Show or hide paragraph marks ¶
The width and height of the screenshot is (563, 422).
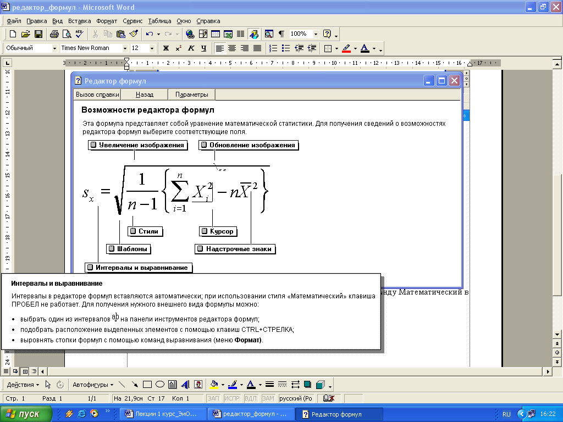pyautogui.click(x=281, y=34)
